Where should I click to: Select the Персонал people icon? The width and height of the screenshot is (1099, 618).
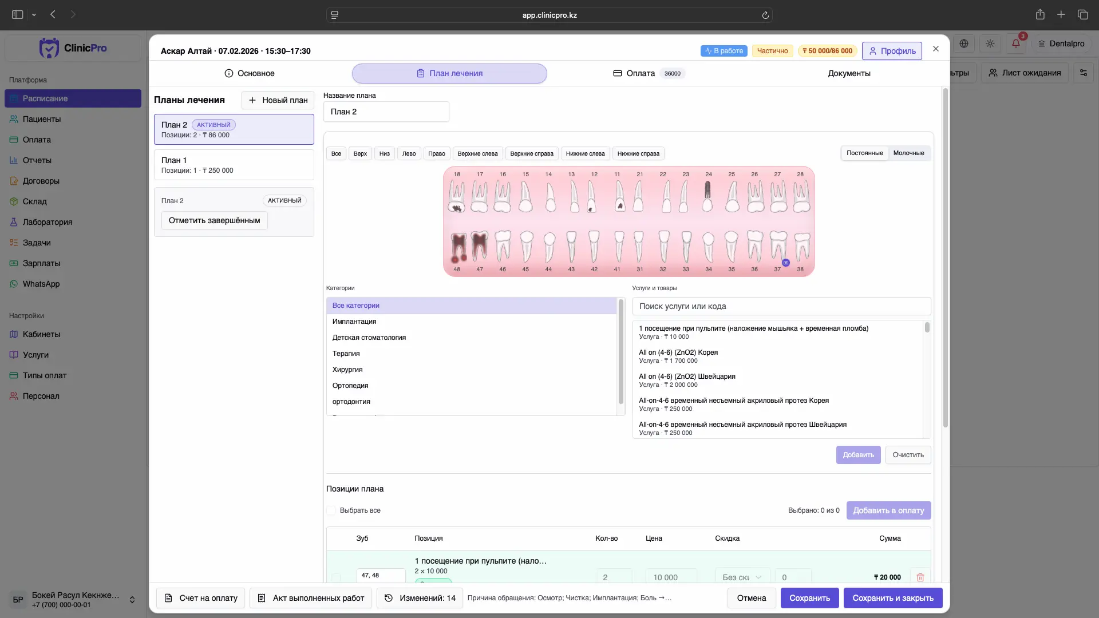14,396
